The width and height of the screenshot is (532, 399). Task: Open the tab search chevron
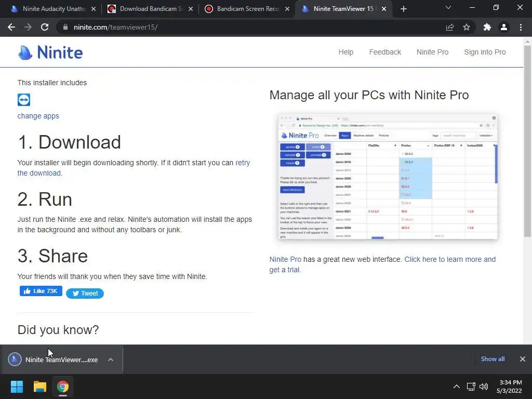(448, 7)
